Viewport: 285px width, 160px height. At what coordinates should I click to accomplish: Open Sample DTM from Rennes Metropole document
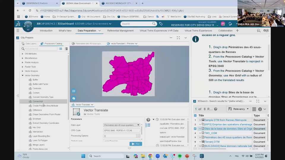tap(225, 120)
